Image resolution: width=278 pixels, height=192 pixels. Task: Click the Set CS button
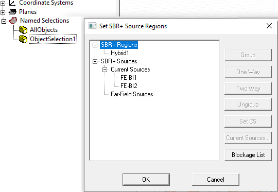248,121
